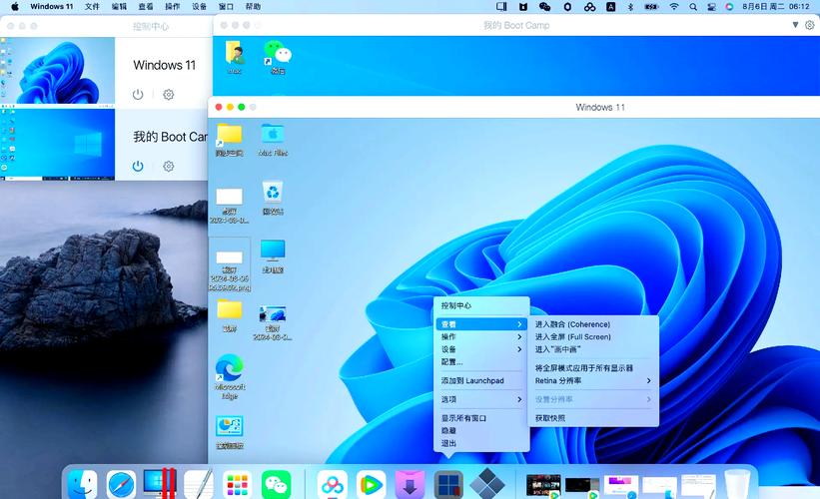Screen dimensions: 820x499
Task: Open Parallels Desktop icon in the Dock
Action: (x=160, y=484)
